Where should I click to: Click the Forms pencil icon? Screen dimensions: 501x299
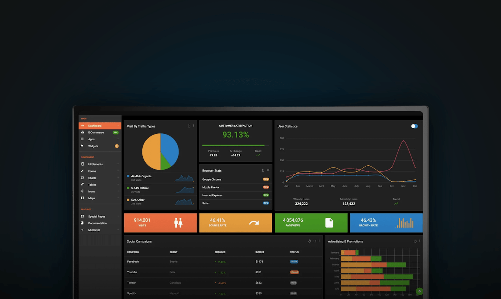pyautogui.click(x=82, y=171)
